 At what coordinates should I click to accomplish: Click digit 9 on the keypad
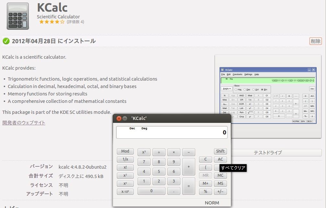pos(174,162)
